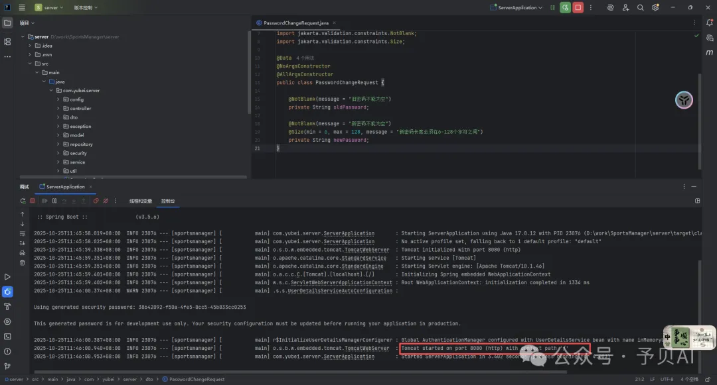Collapse the server root folder
This screenshot has width=717, height=385.
pos(23,36)
